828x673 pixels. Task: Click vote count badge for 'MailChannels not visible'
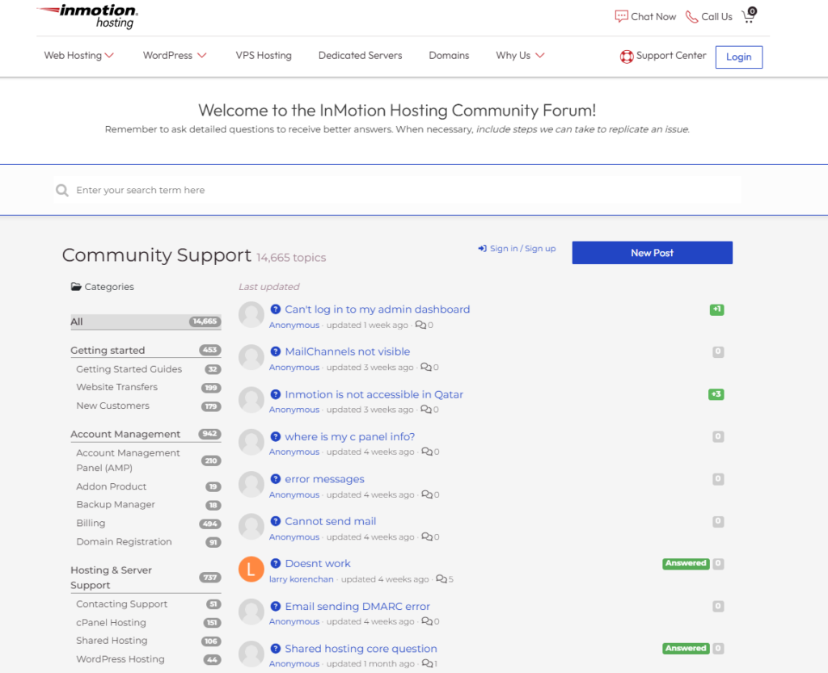(718, 351)
